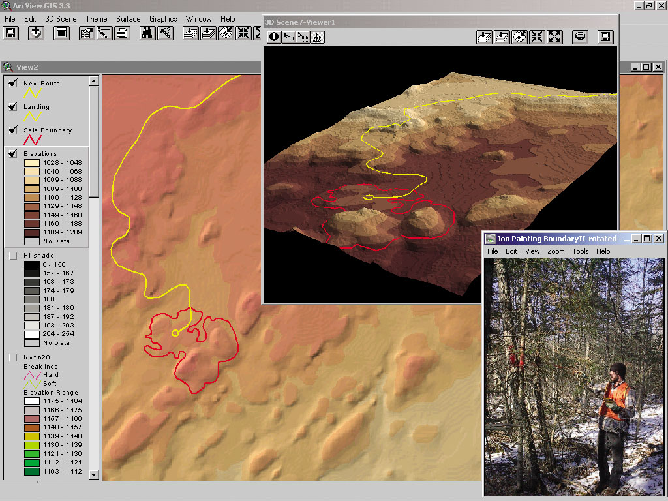
Task: Click the legend scroll down arrow
Action: [x=94, y=475]
